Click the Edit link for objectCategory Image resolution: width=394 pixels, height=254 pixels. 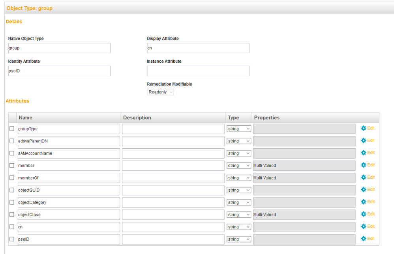pos(371,202)
